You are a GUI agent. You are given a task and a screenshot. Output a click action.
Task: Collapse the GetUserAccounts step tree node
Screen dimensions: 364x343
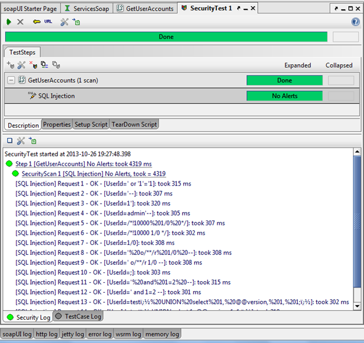(x=11, y=80)
